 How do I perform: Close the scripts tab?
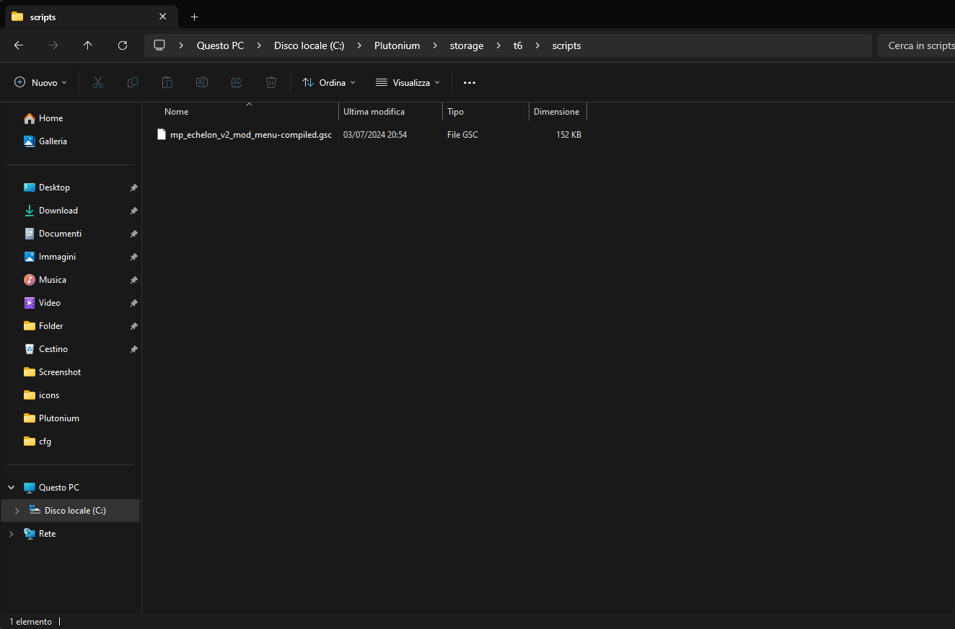pos(163,17)
